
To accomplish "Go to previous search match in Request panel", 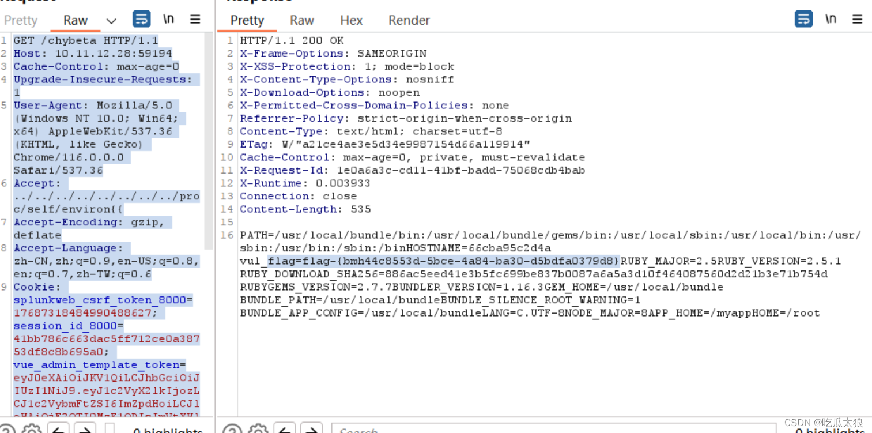I will [58, 429].
